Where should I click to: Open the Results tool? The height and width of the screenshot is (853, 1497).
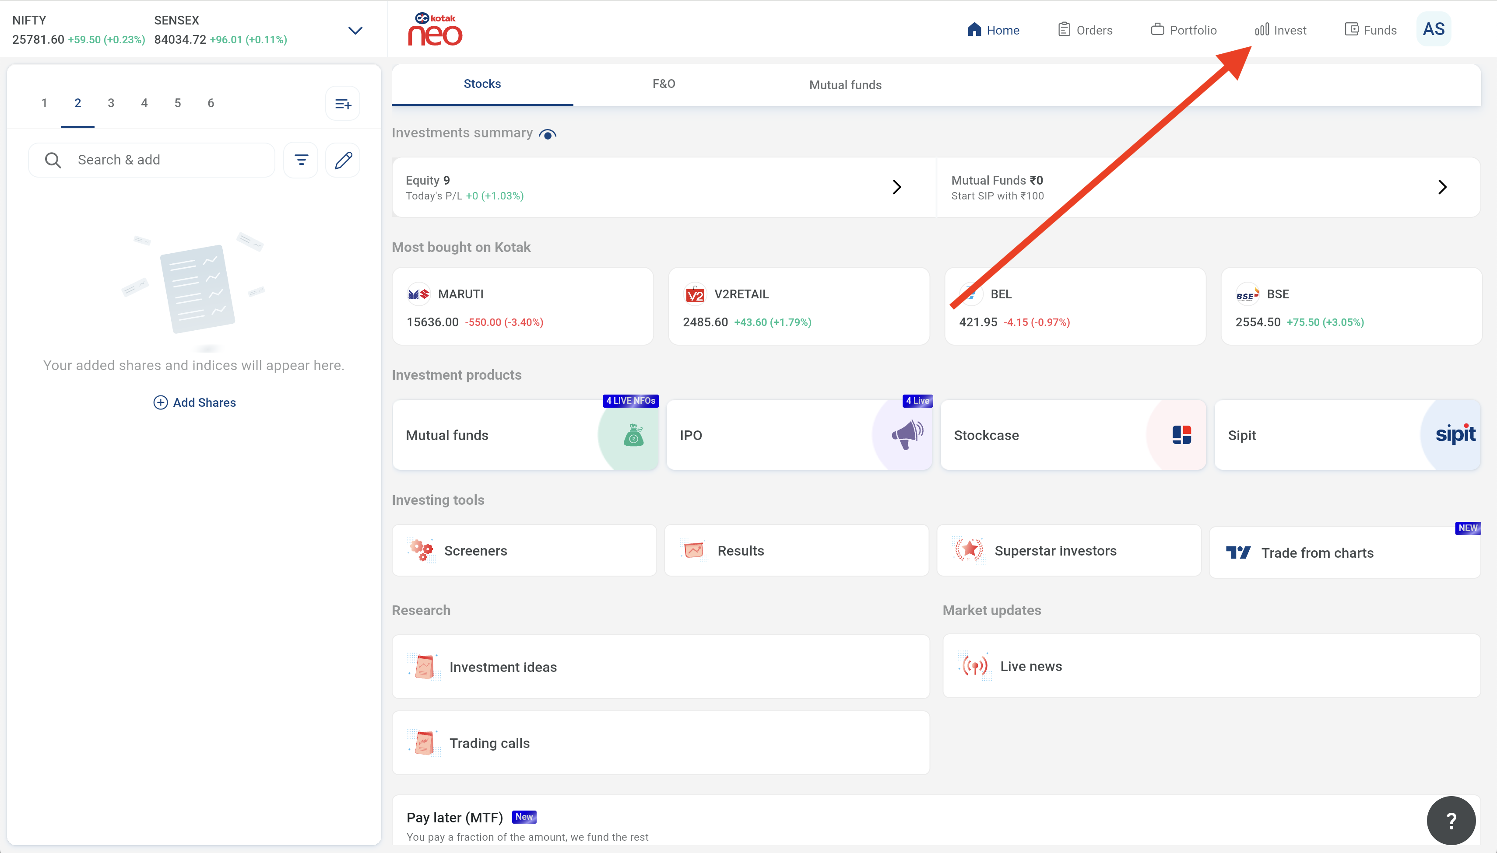(796, 550)
